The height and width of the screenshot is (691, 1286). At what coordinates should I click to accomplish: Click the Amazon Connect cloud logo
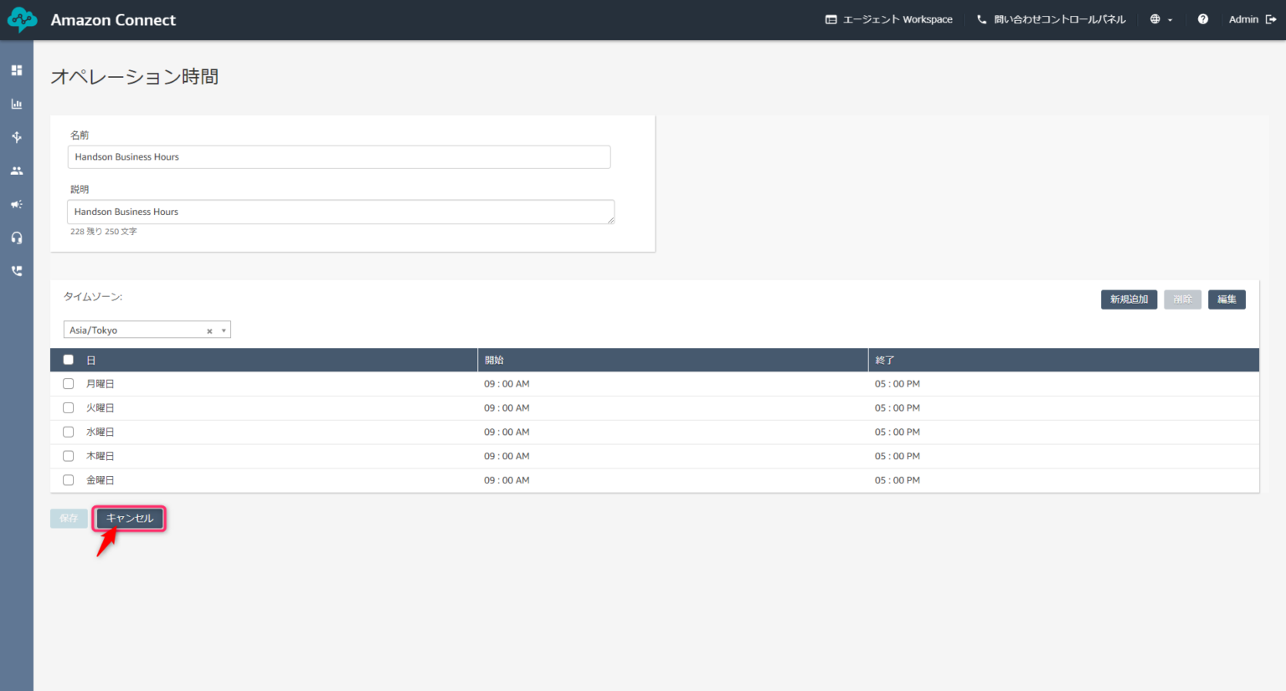coord(23,20)
